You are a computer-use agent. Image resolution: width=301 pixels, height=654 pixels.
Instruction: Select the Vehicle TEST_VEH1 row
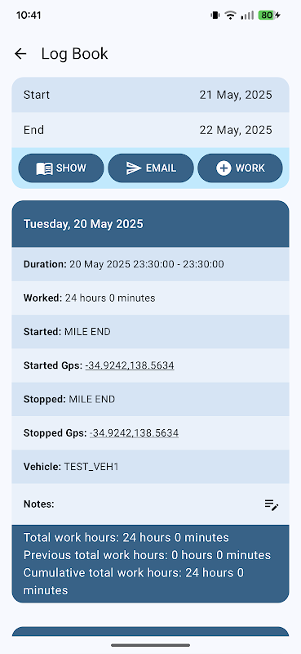tap(150, 467)
